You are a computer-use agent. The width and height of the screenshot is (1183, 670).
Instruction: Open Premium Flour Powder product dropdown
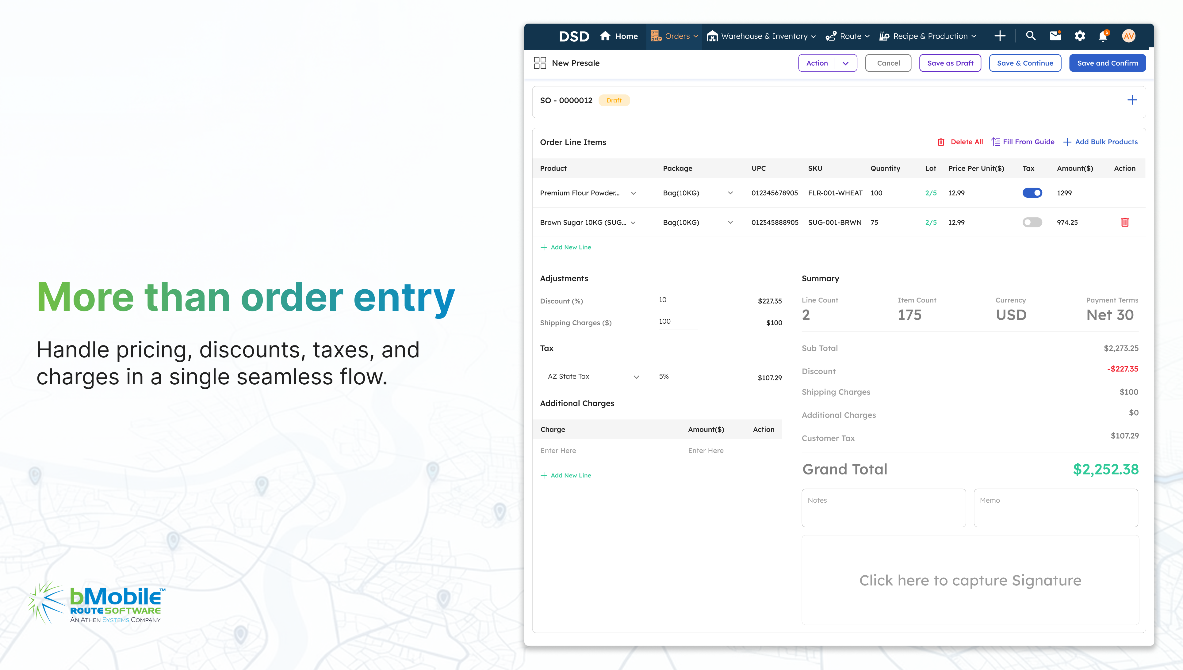tap(634, 193)
